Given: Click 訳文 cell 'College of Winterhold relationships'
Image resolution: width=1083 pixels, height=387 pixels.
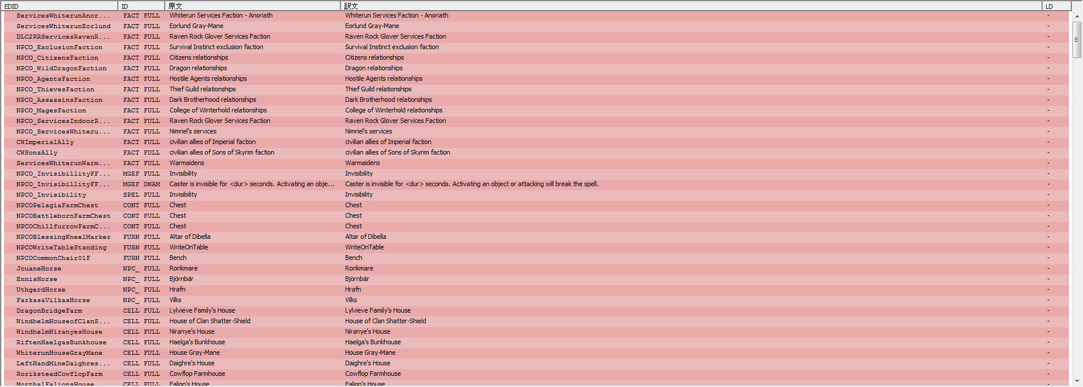Looking at the screenshot, I should 394,111.
